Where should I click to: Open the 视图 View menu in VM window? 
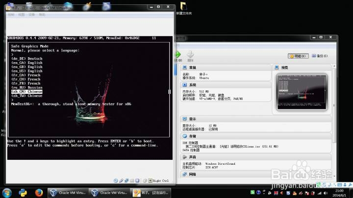(22, 15)
